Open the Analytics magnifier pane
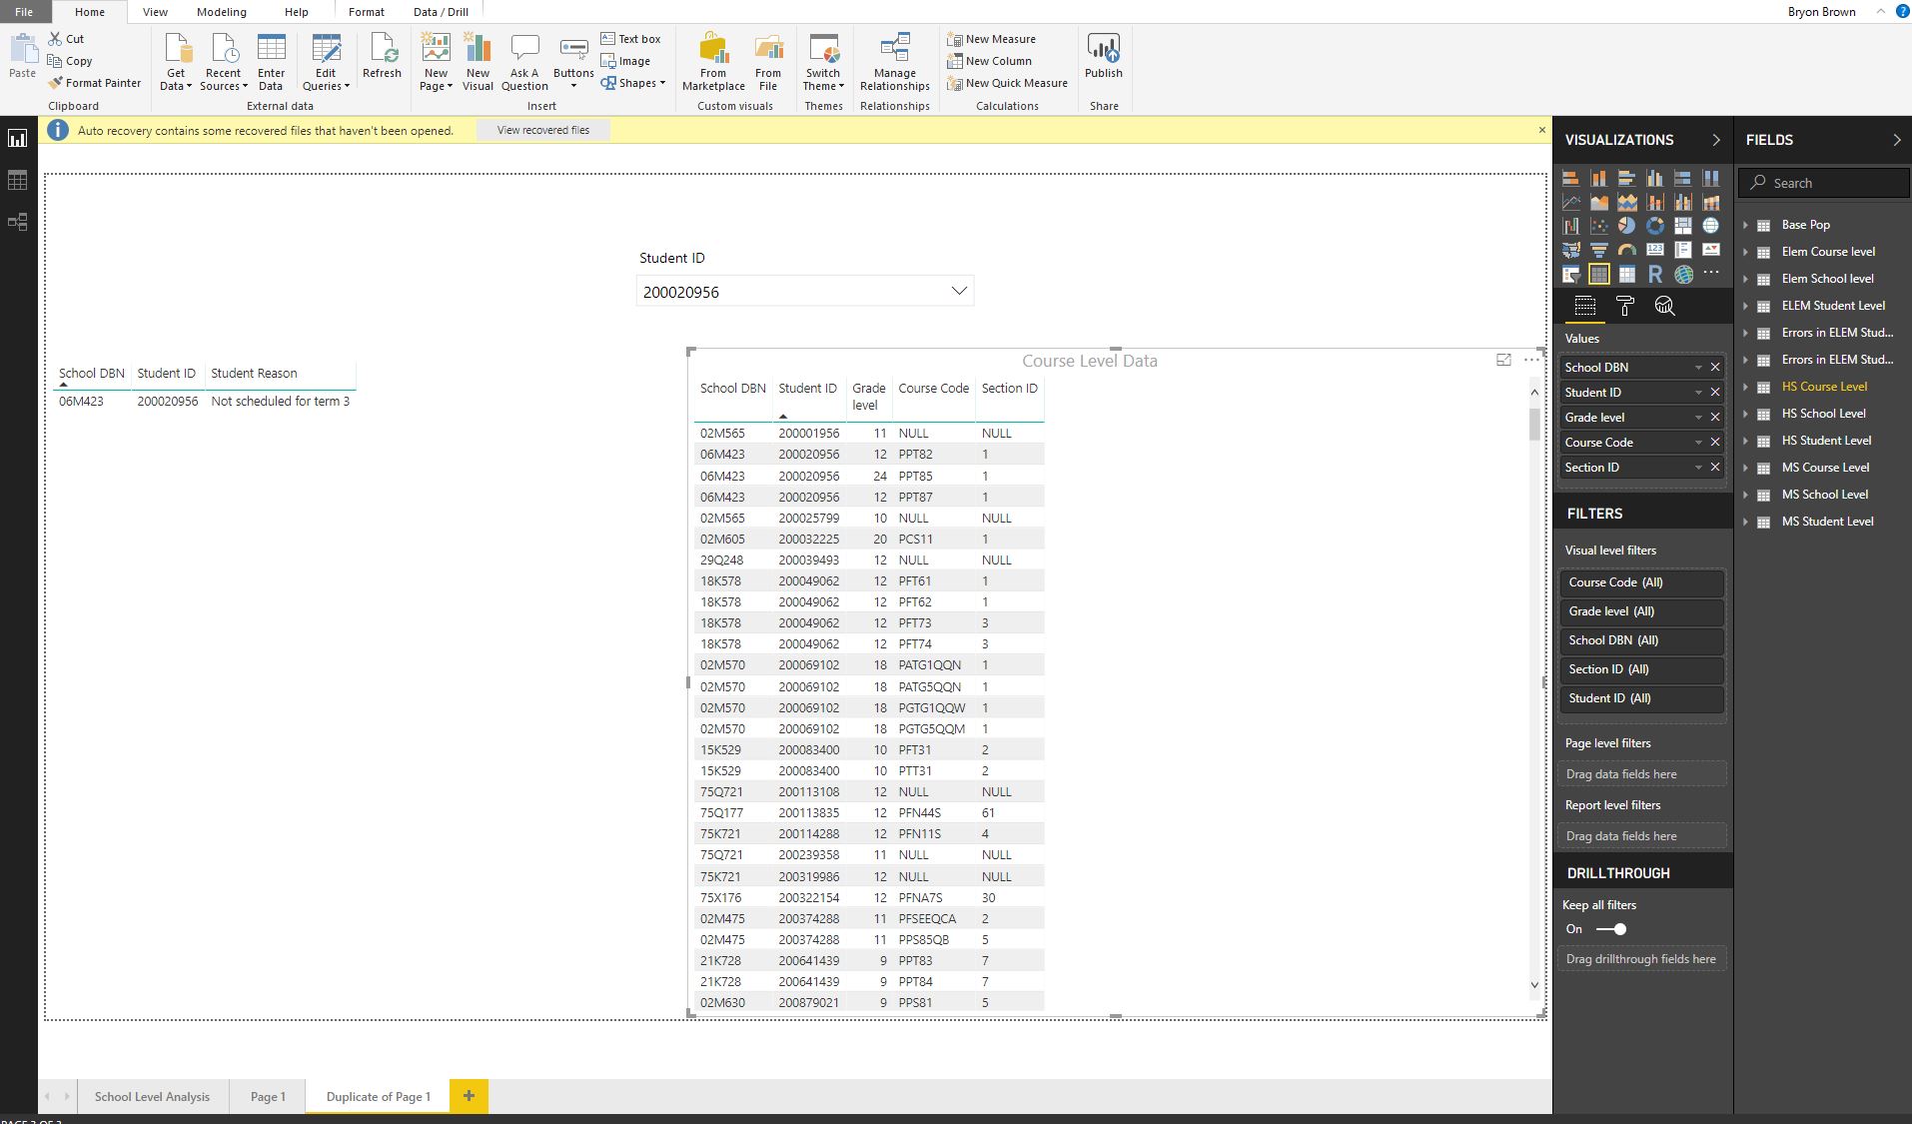Viewport: 1912px width, 1124px height. (x=1664, y=307)
